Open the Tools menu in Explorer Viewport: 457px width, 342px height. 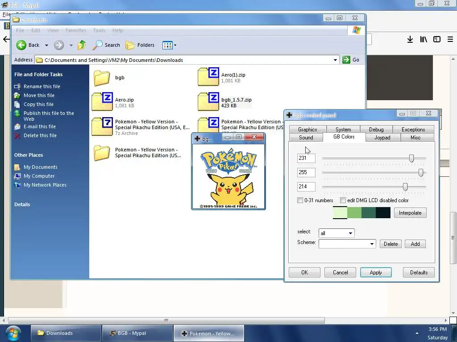pos(99,30)
